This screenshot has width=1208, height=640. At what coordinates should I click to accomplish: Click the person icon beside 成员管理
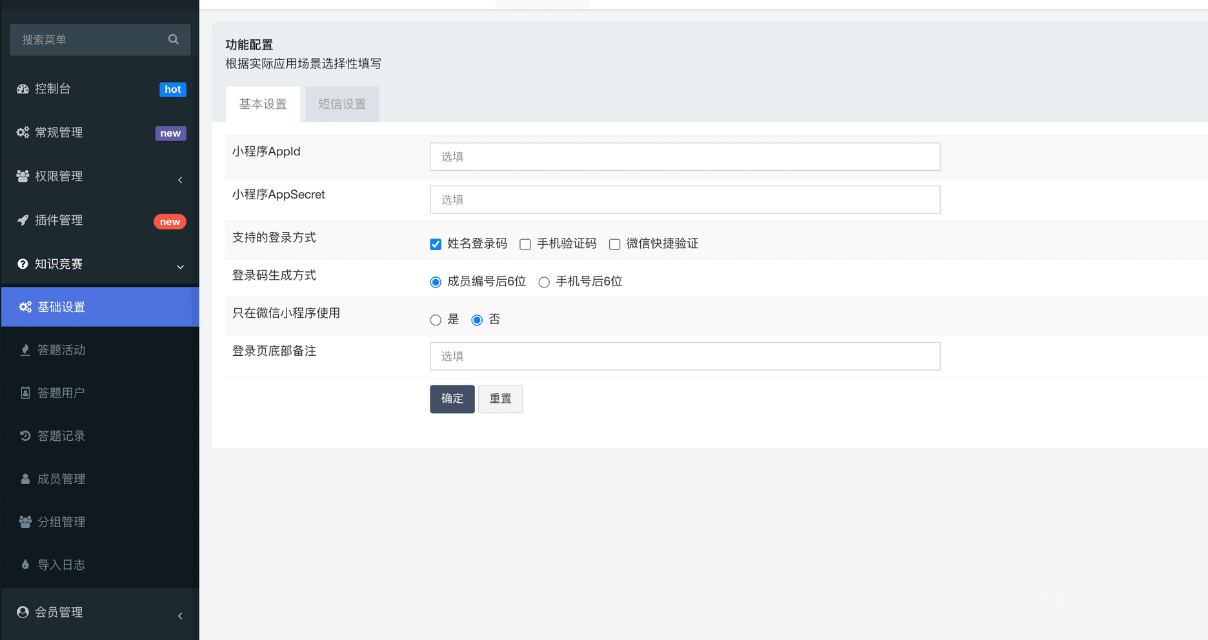click(25, 479)
